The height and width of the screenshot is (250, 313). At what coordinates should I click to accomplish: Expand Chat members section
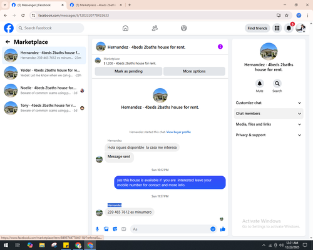(269, 114)
